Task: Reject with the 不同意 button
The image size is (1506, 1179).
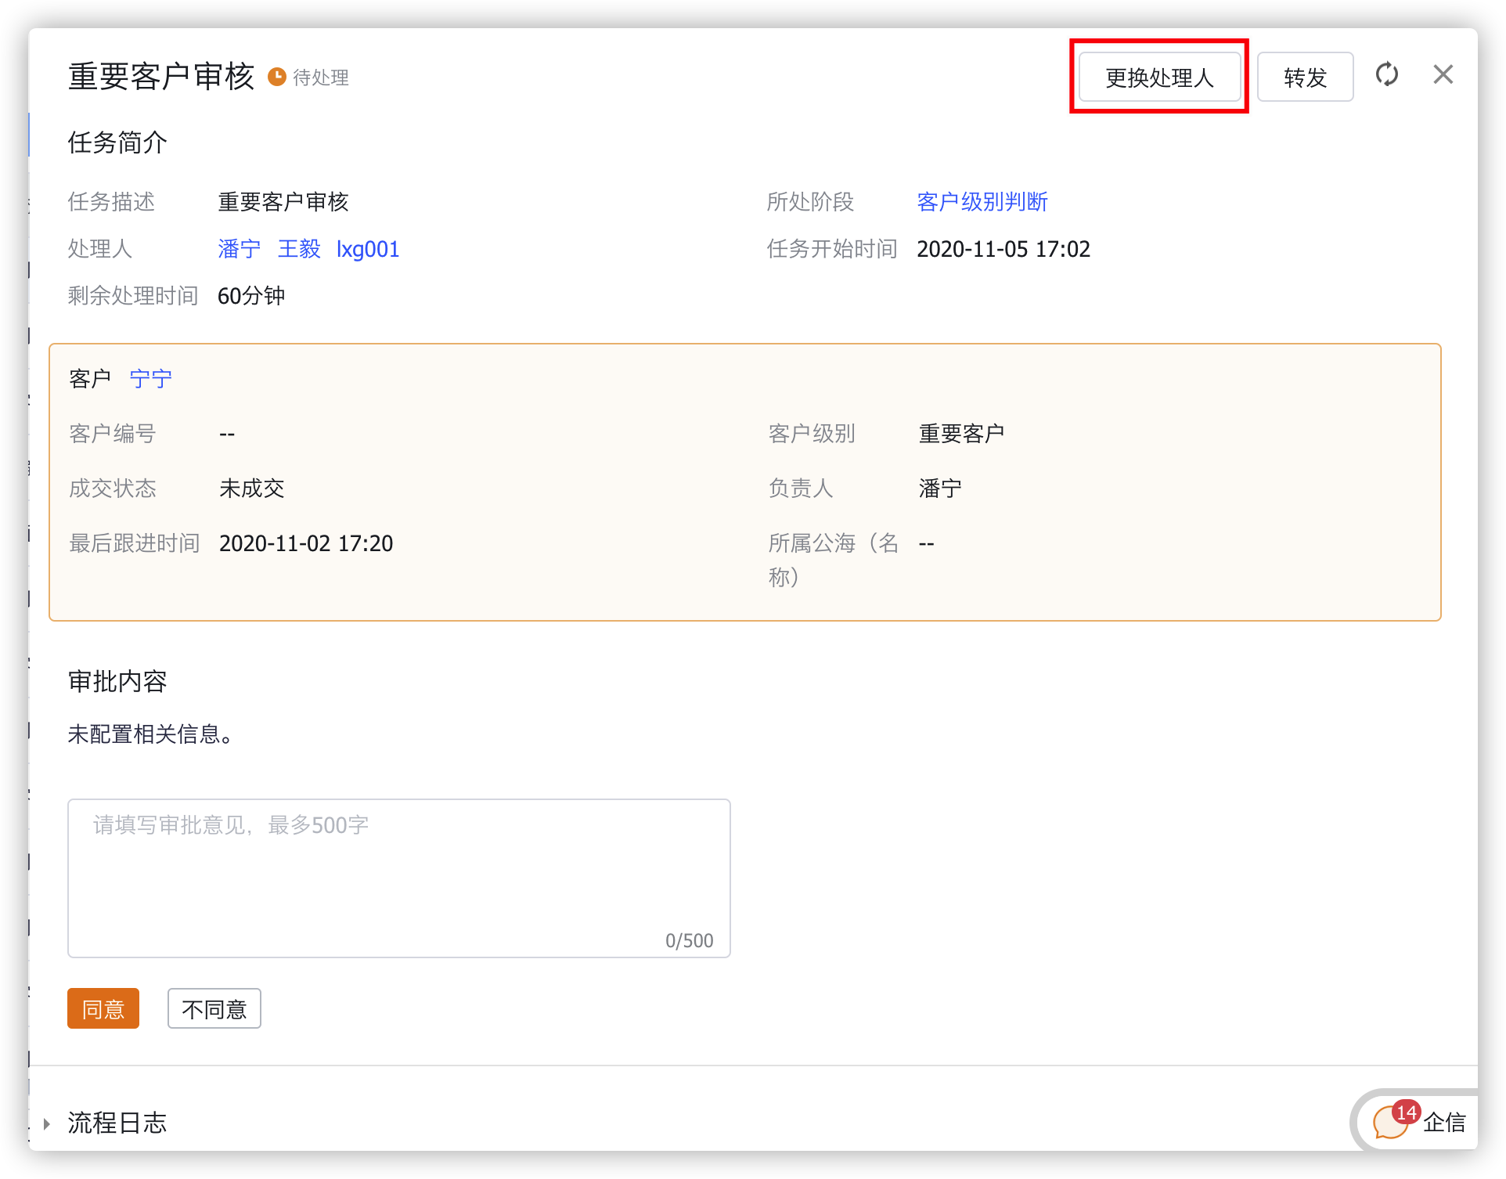Action: tap(214, 1008)
